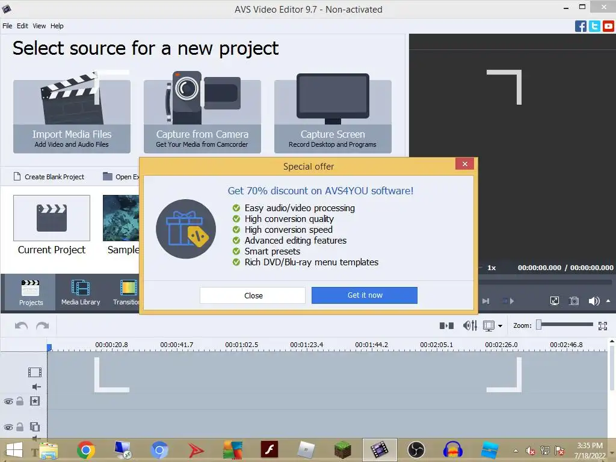
Task: Click the AVS Video Editor taskbar icon
Action: (380, 450)
